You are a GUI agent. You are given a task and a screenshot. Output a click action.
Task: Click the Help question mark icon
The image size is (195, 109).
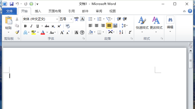(x=190, y=11)
